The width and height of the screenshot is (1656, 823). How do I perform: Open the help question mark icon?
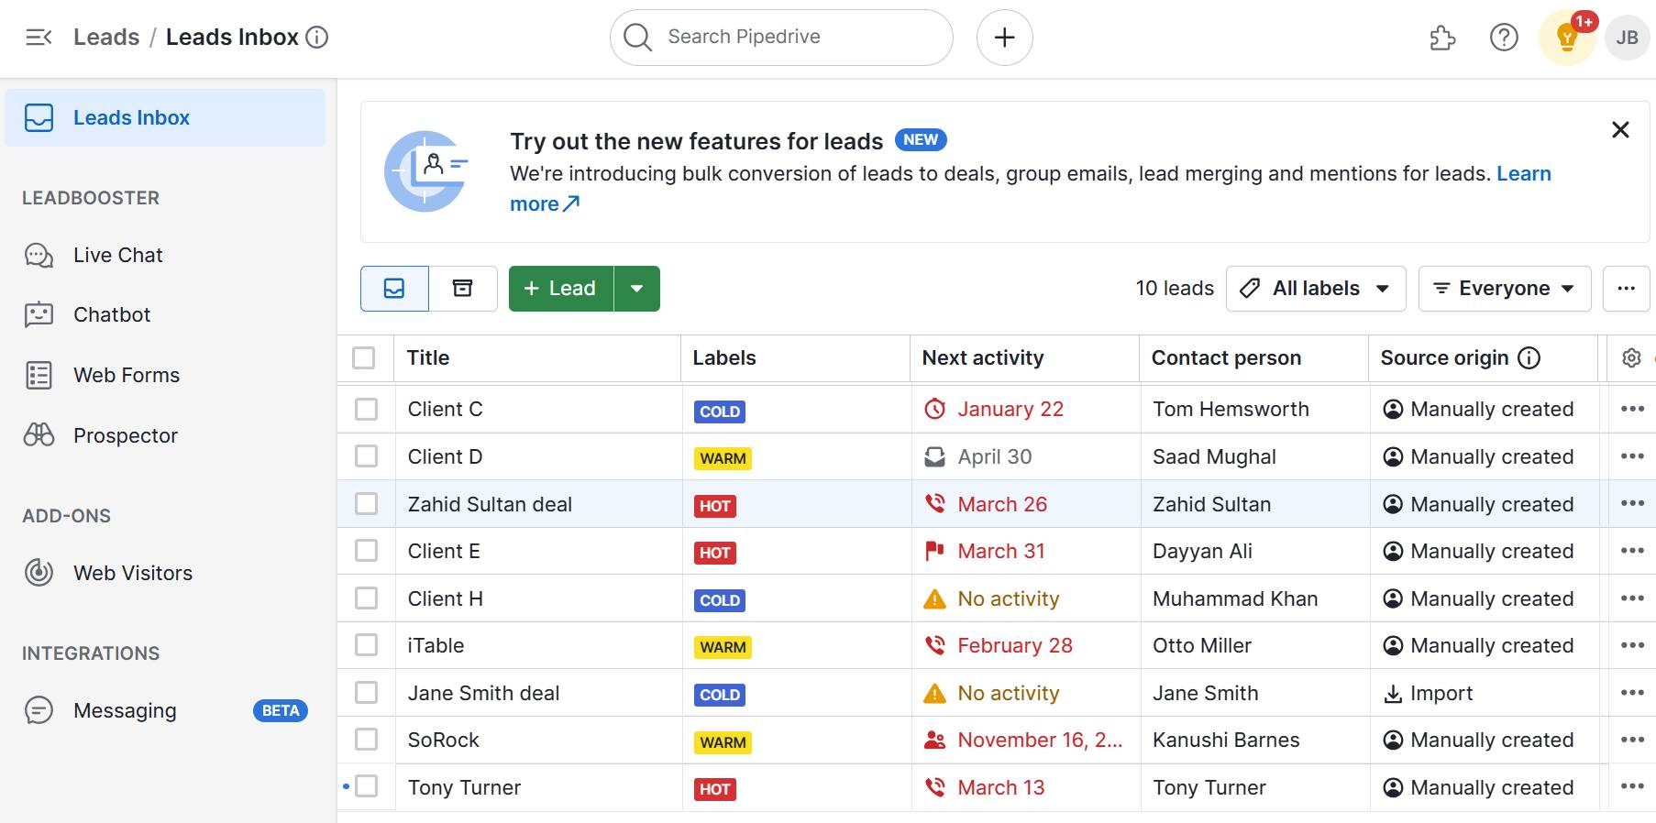coord(1504,38)
